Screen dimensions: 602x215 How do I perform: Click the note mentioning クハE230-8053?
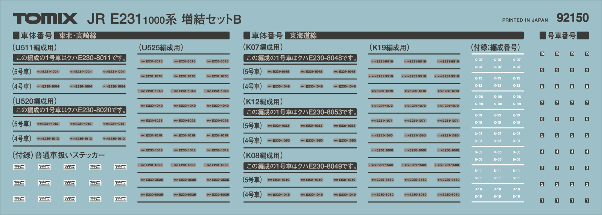(300, 112)
